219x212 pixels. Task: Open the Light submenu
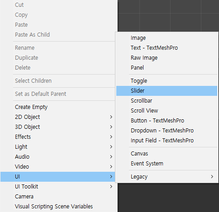pyautogui.click(x=58, y=147)
